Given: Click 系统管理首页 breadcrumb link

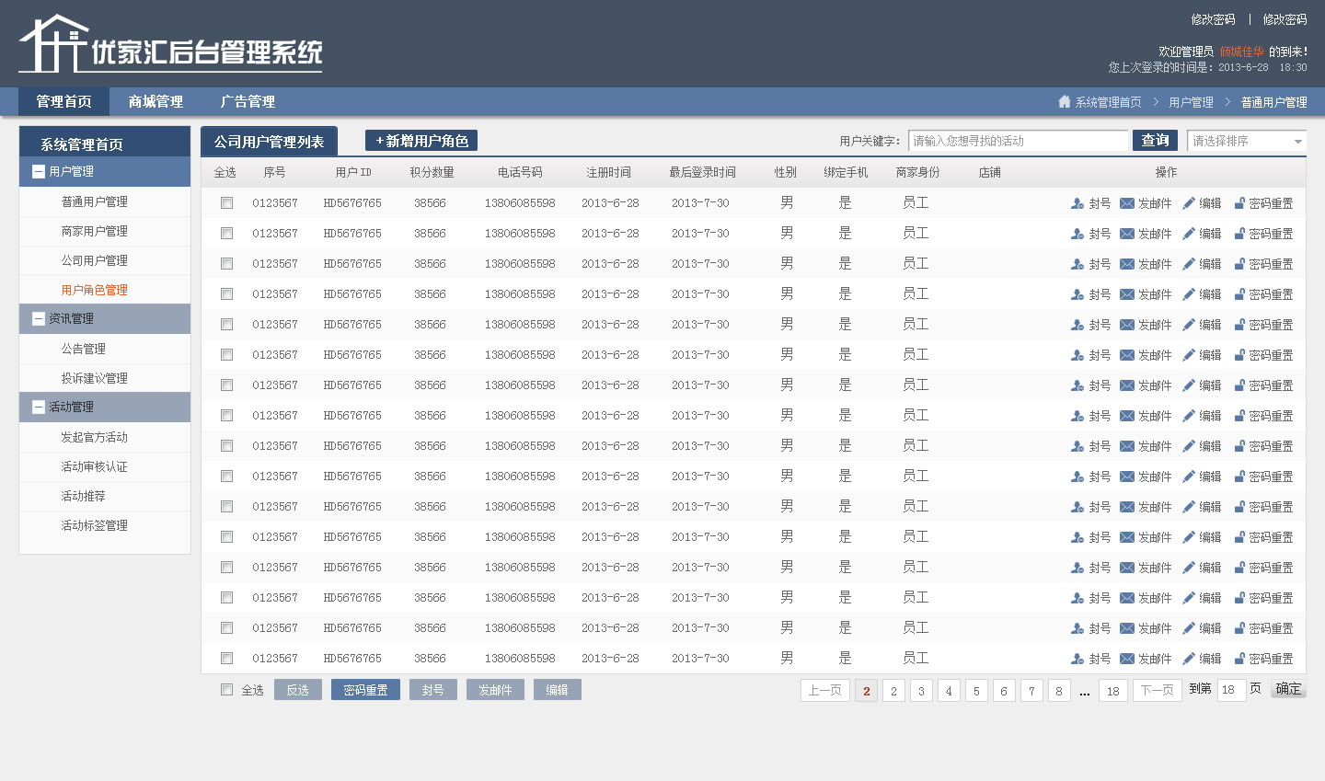Looking at the screenshot, I should (x=1108, y=102).
